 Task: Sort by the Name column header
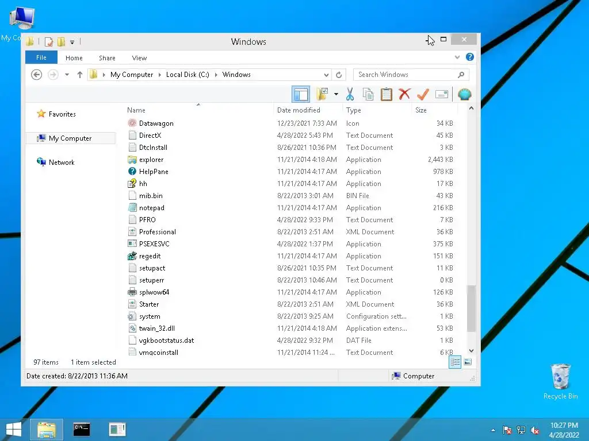[136, 110]
